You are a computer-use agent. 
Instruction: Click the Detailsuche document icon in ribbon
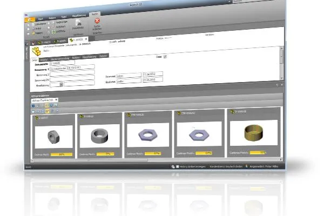tap(78, 22)
